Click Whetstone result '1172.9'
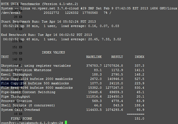Screen dimensions: 178x124 (117, 70)
